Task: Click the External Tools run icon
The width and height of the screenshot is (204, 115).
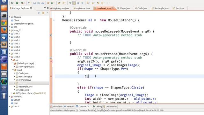Action: [22, 3]
